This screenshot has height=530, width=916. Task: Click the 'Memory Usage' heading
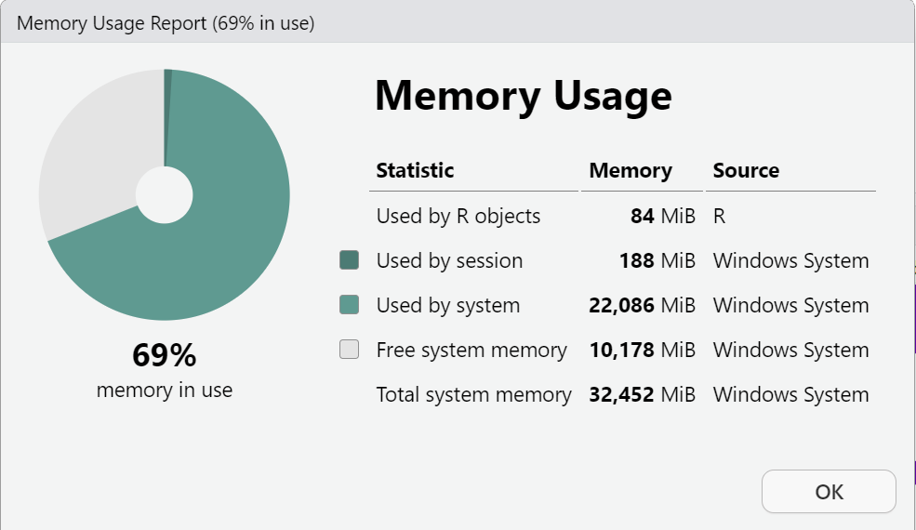point(523,96)
